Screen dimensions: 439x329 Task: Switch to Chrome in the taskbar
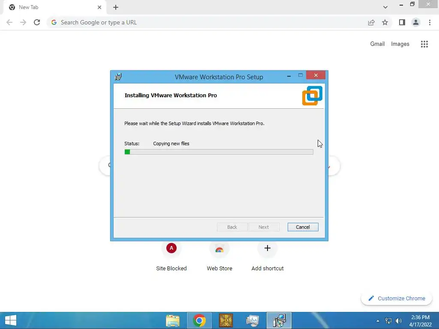[x=199, y=320]
